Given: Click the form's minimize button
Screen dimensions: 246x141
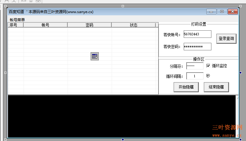Looking at the screenshot, I should (x=211, y=12).
